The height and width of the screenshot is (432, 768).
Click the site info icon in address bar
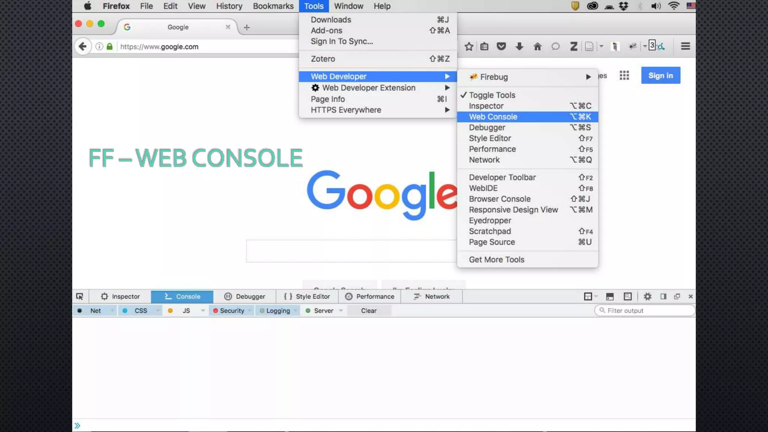(99, 46)
